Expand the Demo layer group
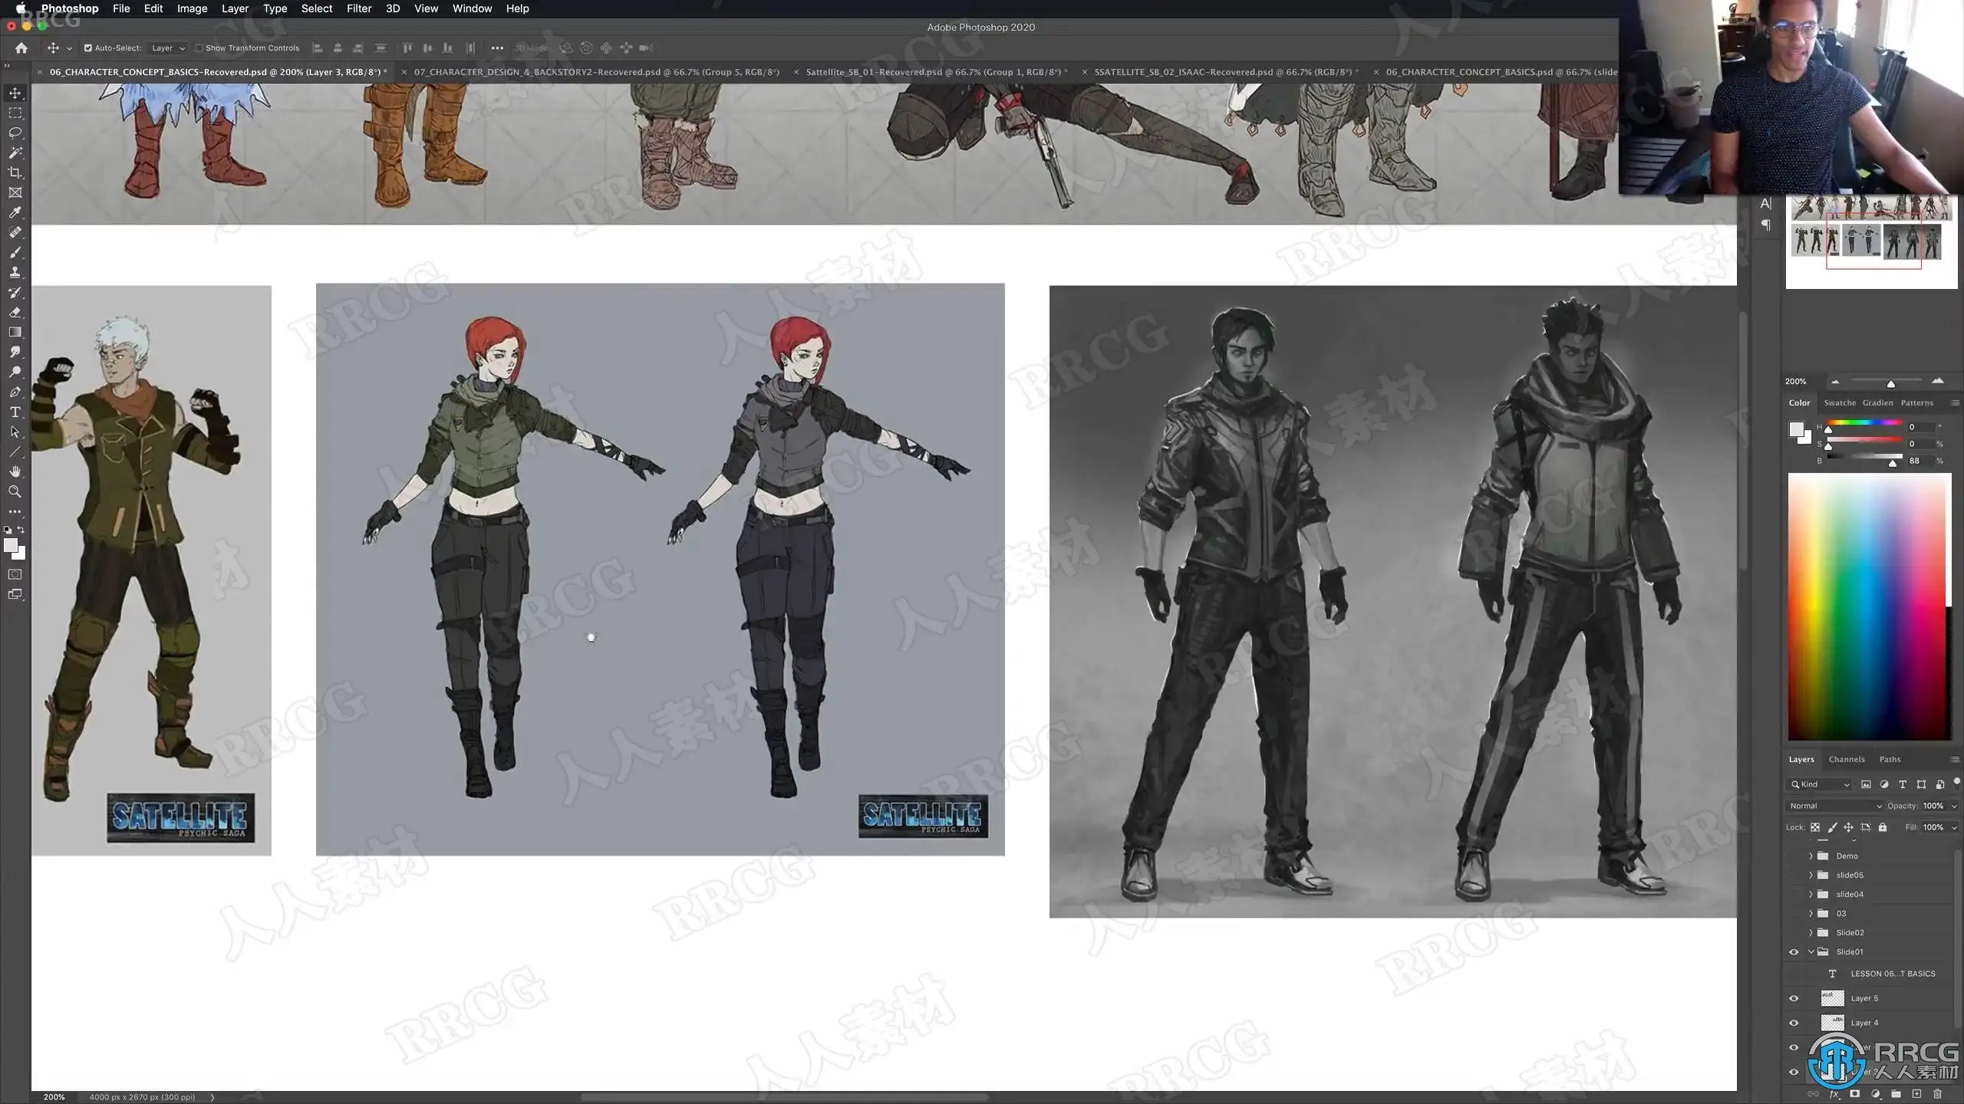The width and height of the screenshot is (1964, 1104). [1811, 856]
